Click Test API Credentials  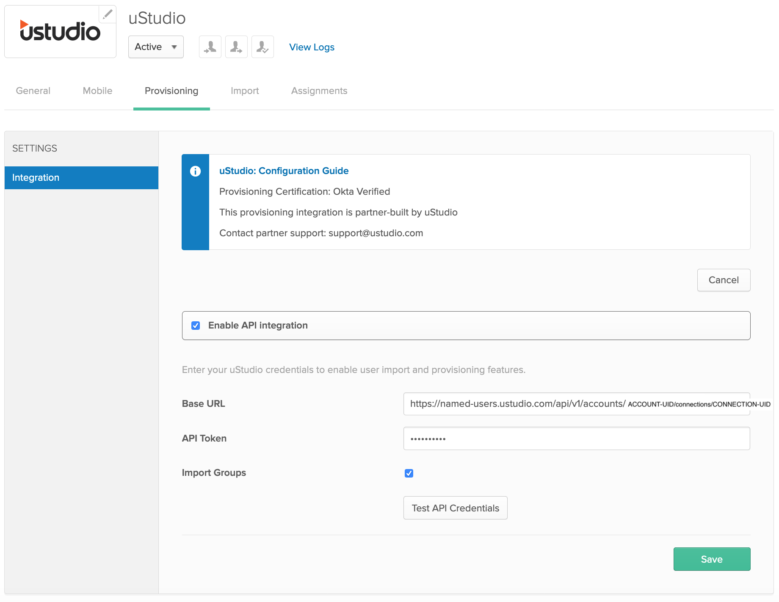tap(456, 508)
